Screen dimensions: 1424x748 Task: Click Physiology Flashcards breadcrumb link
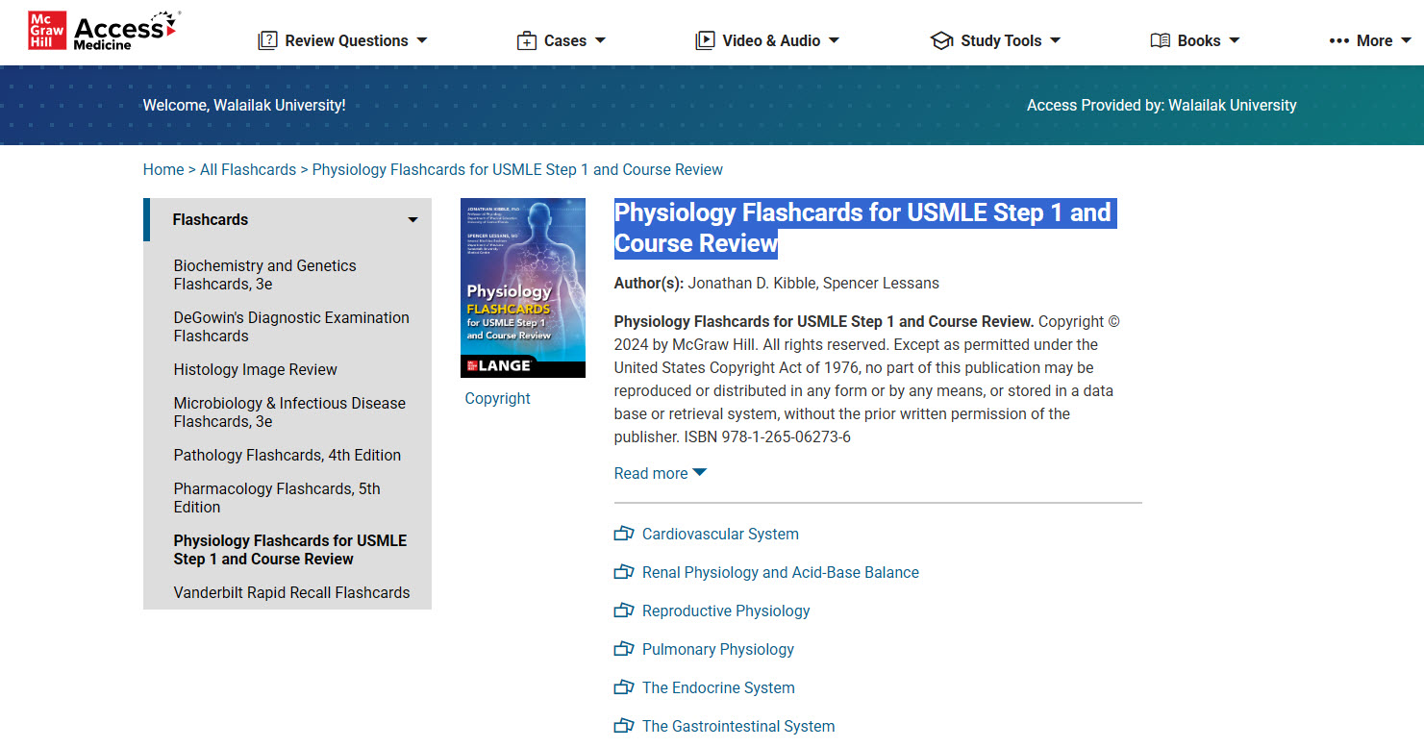pyautogui.click(x=517, y=169)
